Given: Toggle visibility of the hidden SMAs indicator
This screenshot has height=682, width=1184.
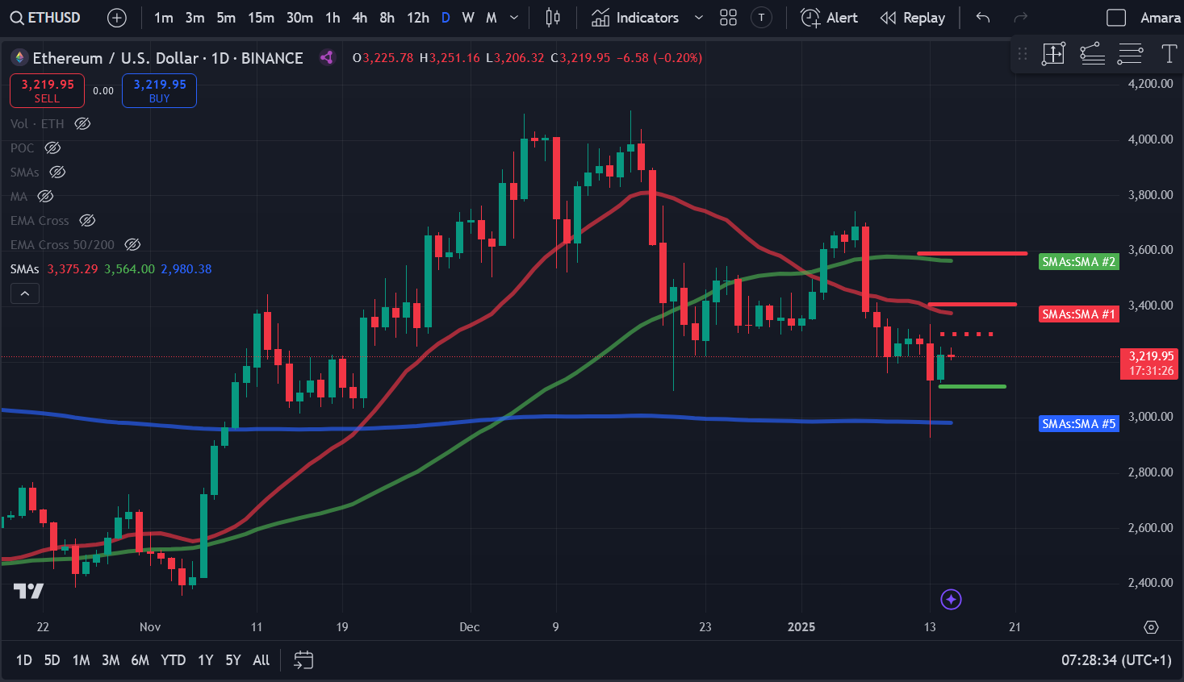Looking at the screenshot, I should pyautogui.click(x=57, y=172).
